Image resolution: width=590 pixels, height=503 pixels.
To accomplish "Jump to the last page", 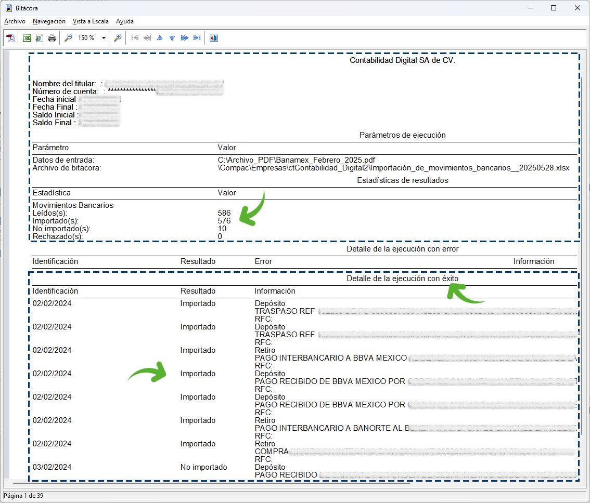I will pyautogui.click(x=197, y=38).
